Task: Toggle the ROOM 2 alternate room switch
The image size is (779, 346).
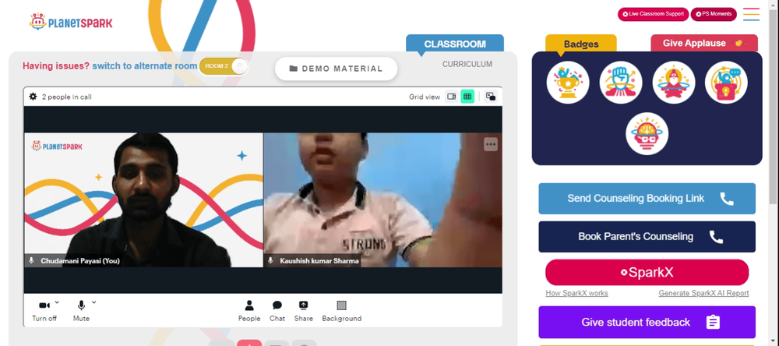Action: point(224,66)
